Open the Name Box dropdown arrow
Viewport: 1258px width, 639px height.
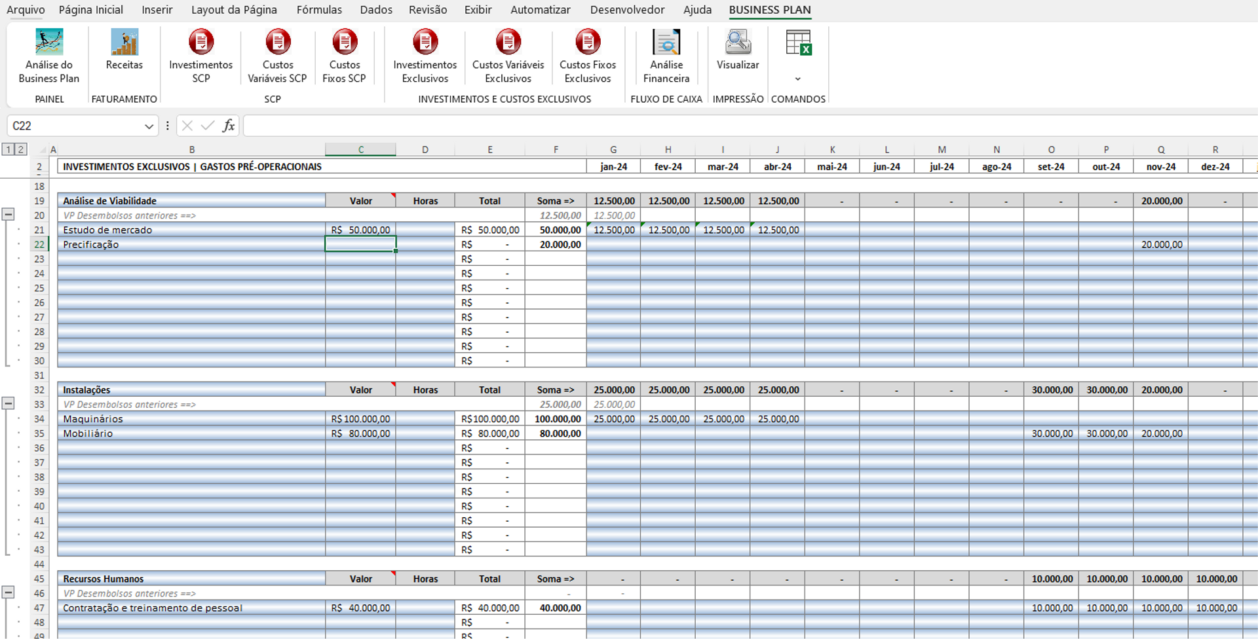click(x=149, y=126)
